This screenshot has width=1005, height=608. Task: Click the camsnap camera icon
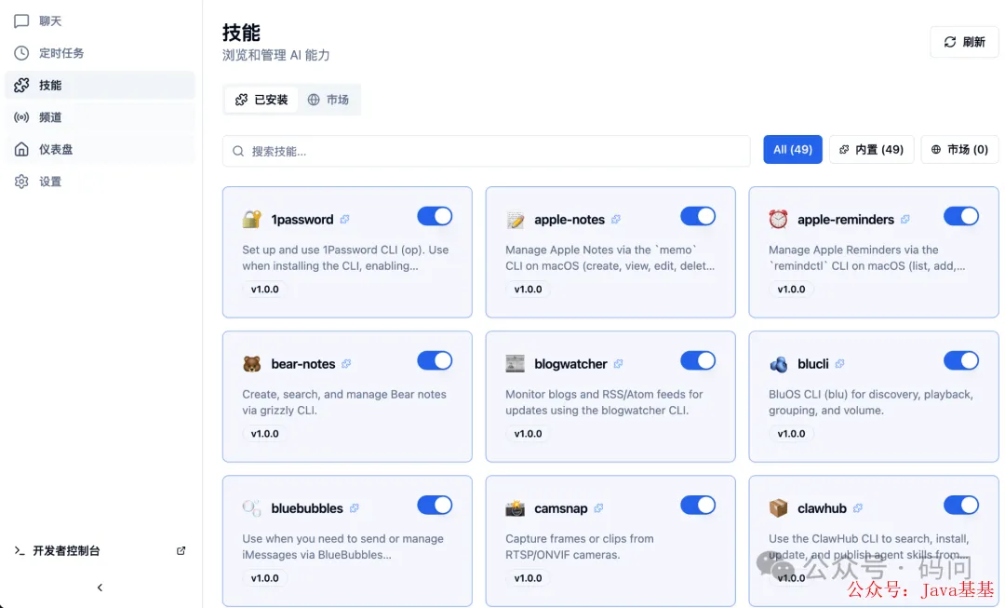pos(515,508)
